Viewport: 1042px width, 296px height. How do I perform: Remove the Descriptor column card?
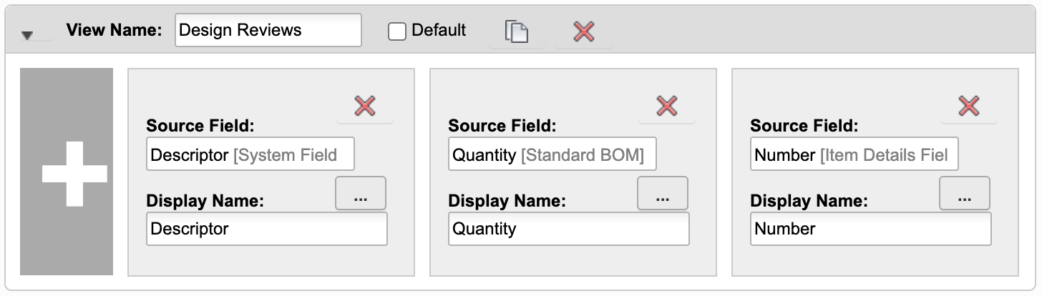365,107
